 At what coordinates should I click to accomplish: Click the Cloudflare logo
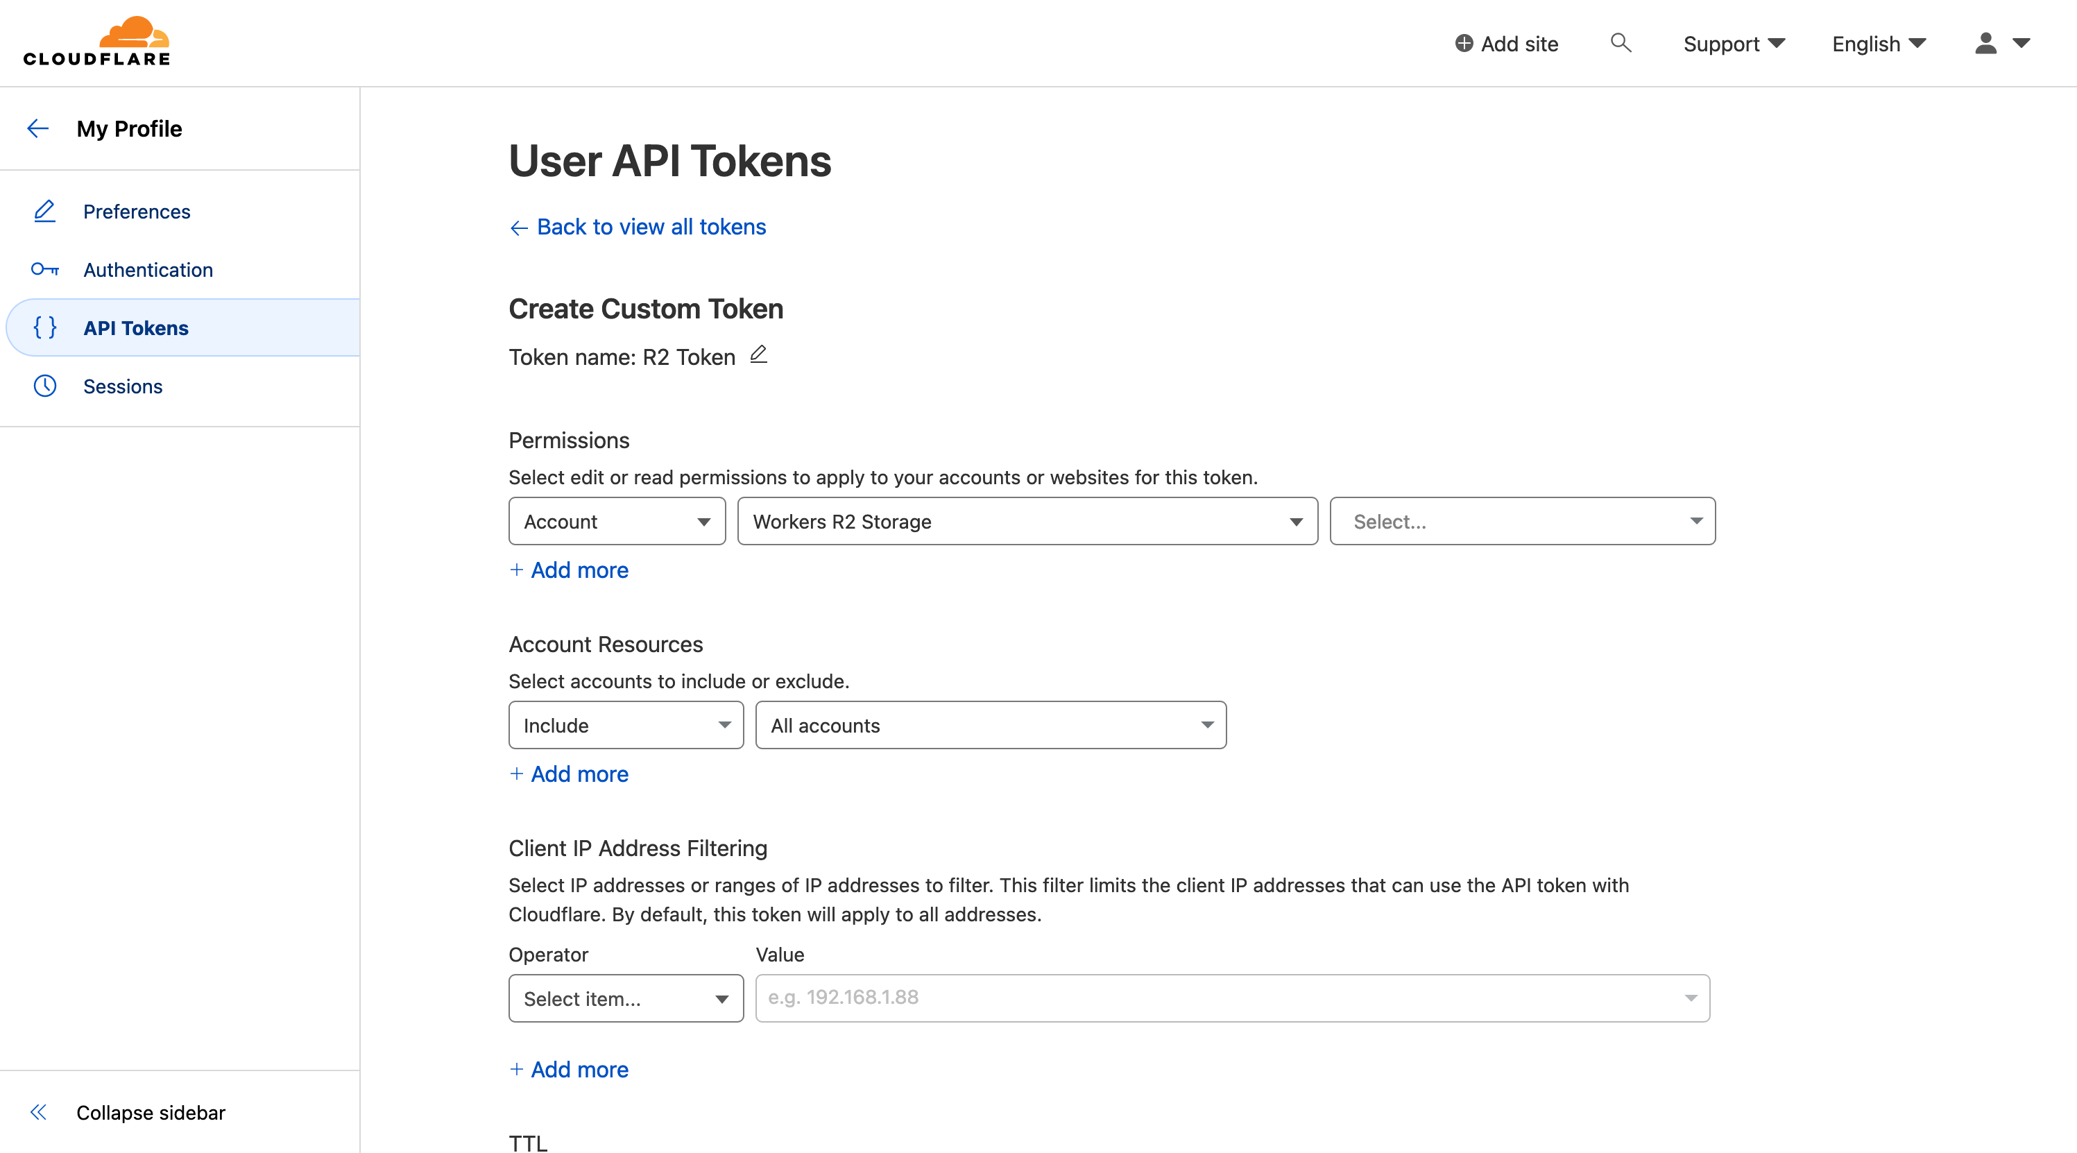click(x=96, y=41)
